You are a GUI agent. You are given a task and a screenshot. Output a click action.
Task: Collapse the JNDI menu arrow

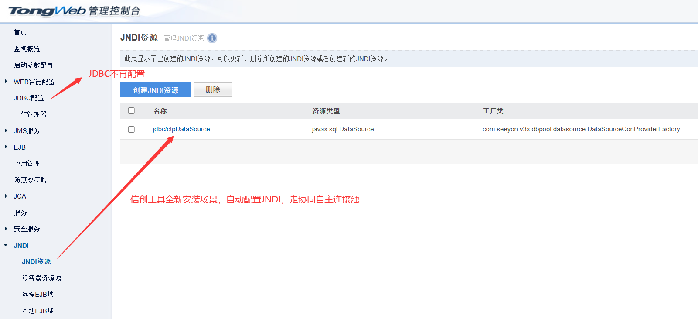click(x=6, y=245)
